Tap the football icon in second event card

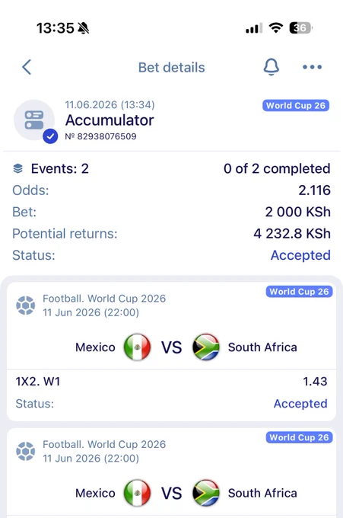click(25, 451)
